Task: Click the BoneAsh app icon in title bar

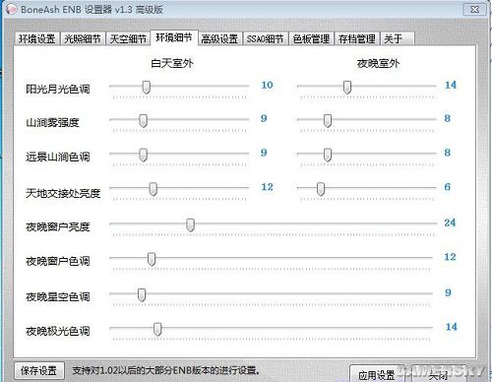Action: [x=11, y=9]
